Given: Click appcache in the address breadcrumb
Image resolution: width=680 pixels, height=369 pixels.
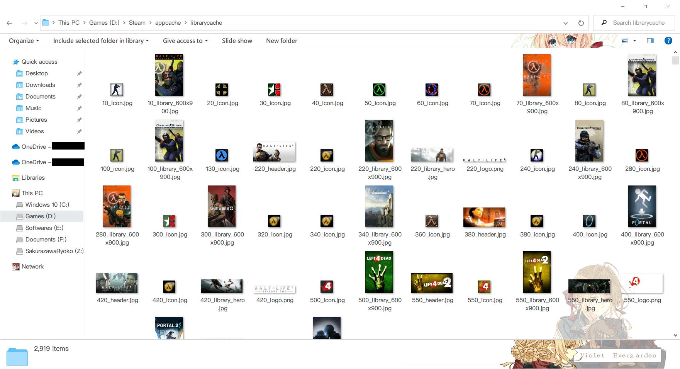Looking at the screenshot, I should (x=168, y=23).
